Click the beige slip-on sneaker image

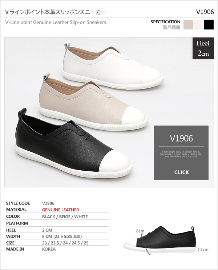point(93,101)
